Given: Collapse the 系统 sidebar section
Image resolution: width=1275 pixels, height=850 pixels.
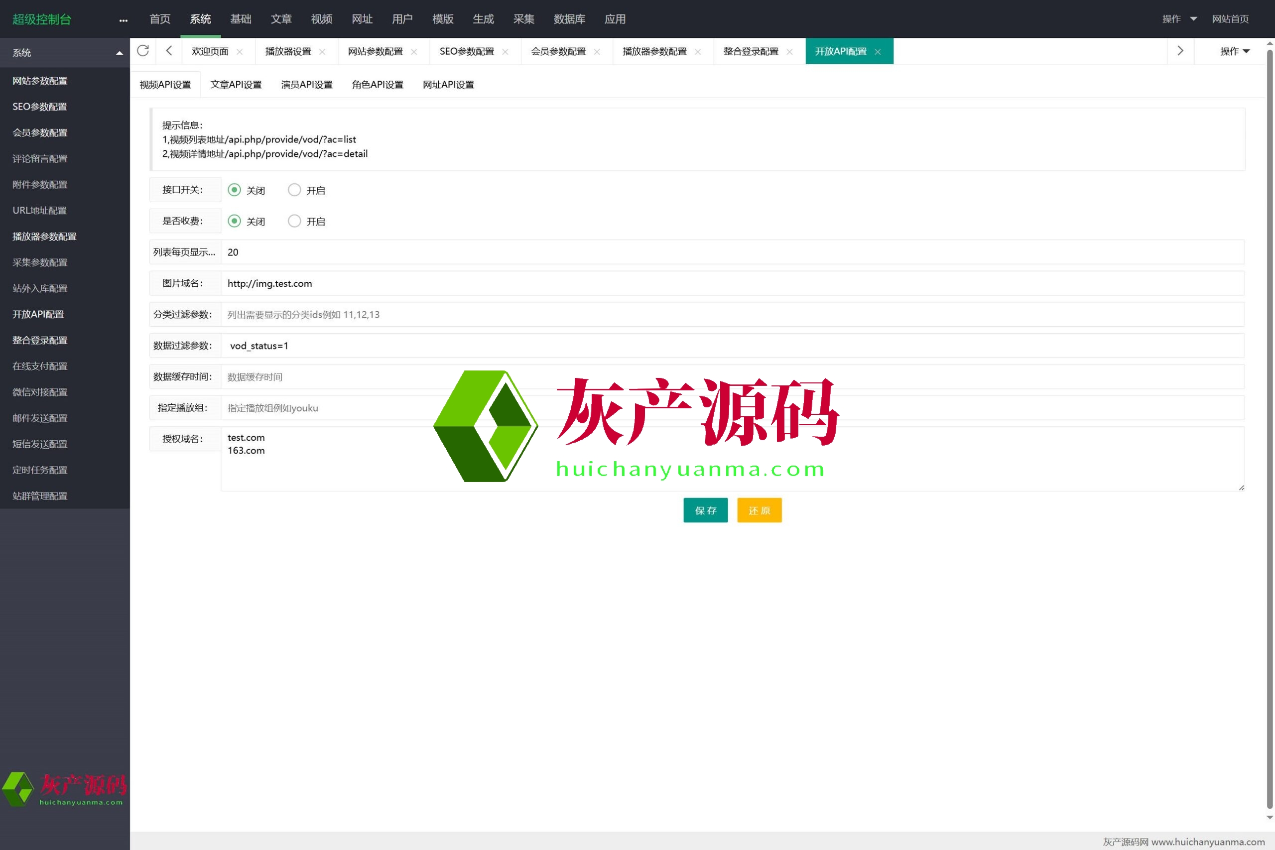Looking at the screenshot, I should pos(119,53).
